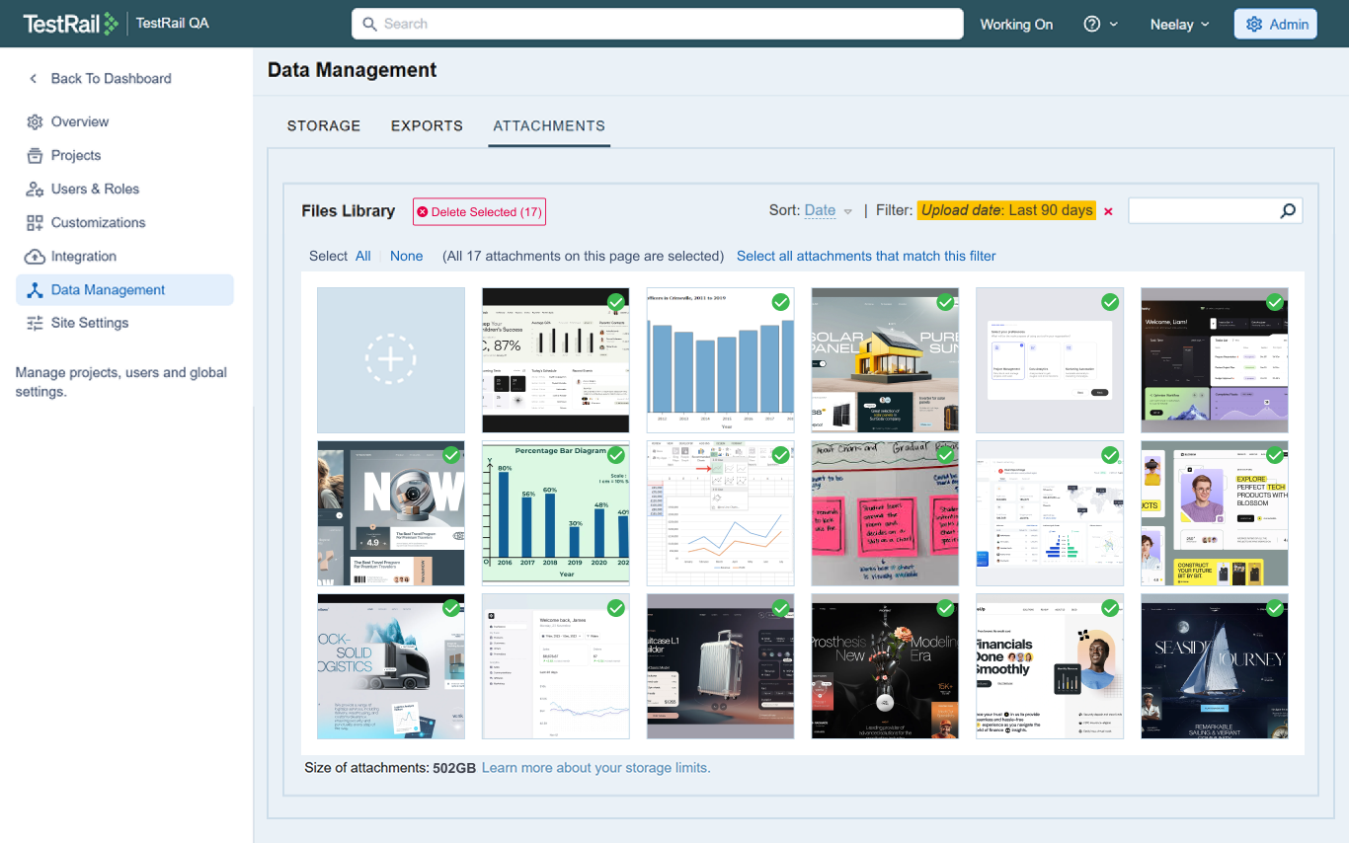Open the storage limits learn more link
This screenshot has height=843, width=1349.
point(595,767)
